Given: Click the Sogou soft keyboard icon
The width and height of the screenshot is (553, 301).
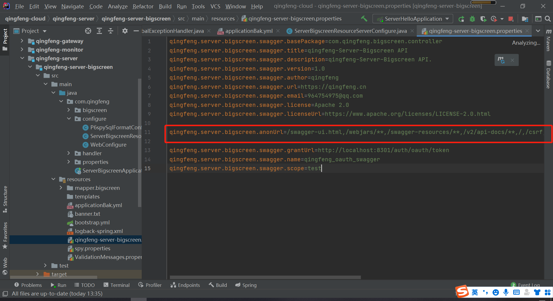Looking at the screenshot, I should (x=516, y=292).
